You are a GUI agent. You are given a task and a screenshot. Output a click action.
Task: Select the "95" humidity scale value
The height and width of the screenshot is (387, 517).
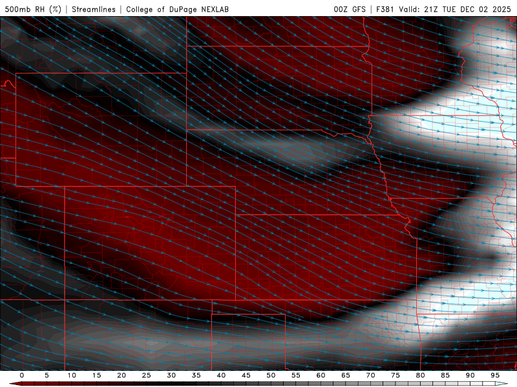point(495,375)
